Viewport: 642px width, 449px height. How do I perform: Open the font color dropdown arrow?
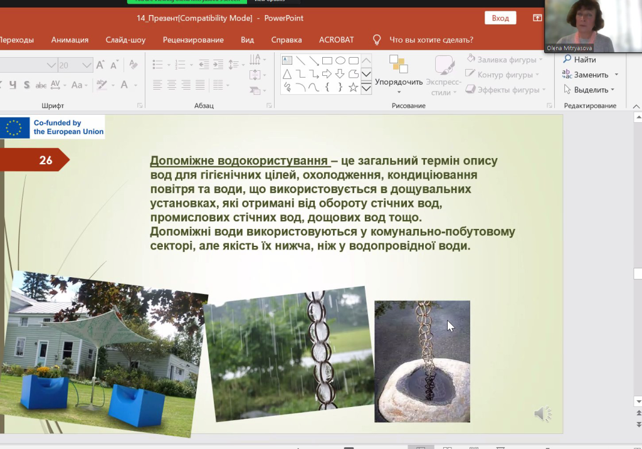point(136,85)
